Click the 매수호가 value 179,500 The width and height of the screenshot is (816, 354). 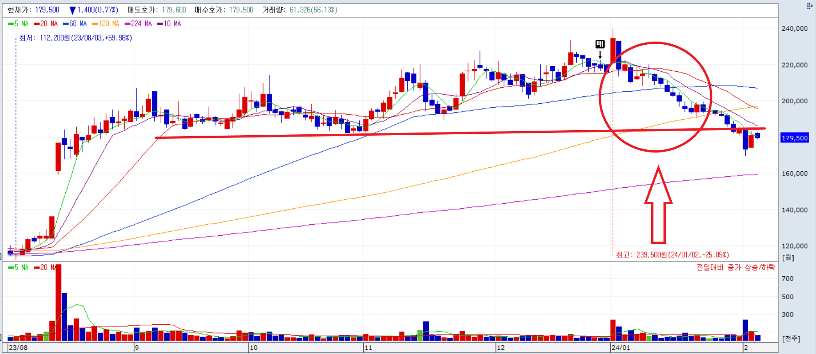click(x=241, y=10)
